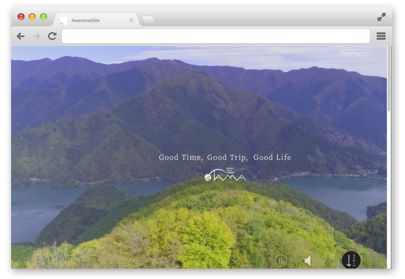Unmute the video sound
This screenshot has width=405, height=279.
(310, 261)
